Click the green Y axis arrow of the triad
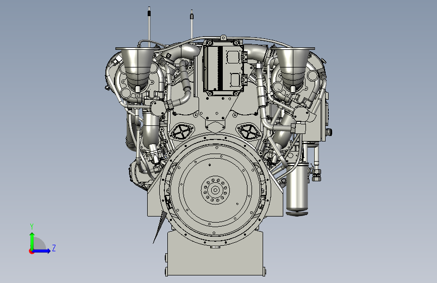 click(x=32, y=241)
